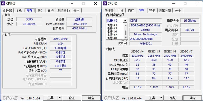This screenshot has width=203, height=101.
Task: Click Colorful manufacturer field
Action: click(x=145, y=30)
